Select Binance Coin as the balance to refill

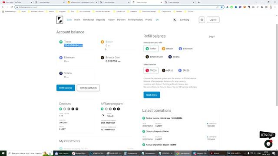[x=154, y=57]
